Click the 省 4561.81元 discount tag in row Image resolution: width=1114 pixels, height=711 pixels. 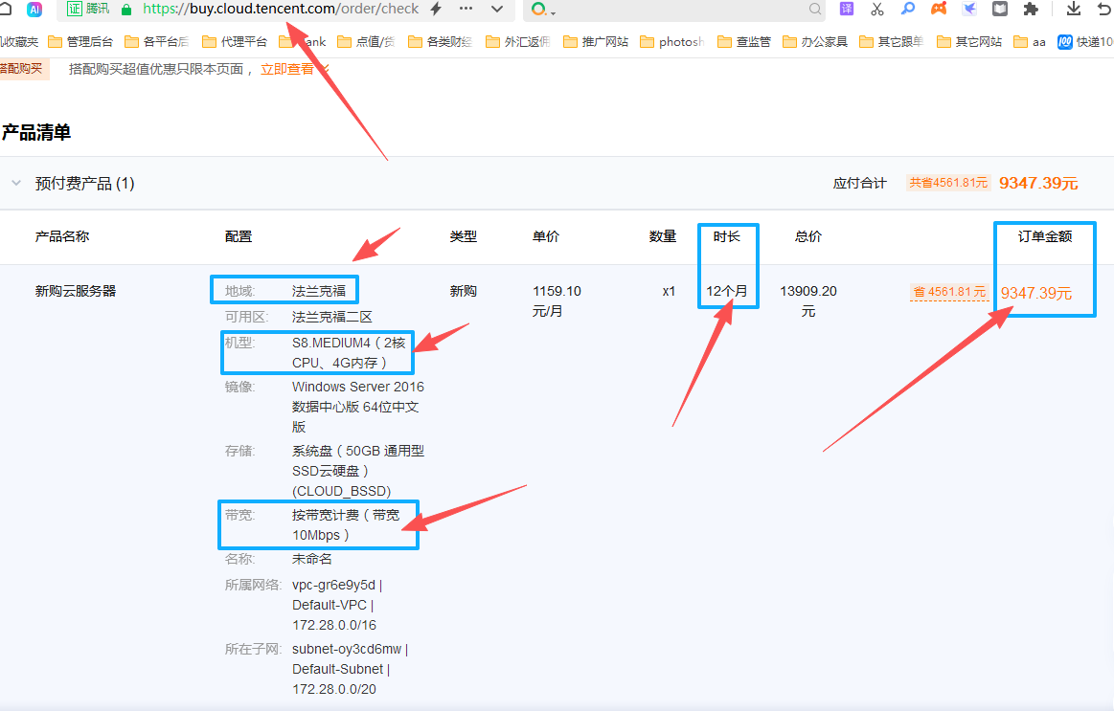point(949,292)
